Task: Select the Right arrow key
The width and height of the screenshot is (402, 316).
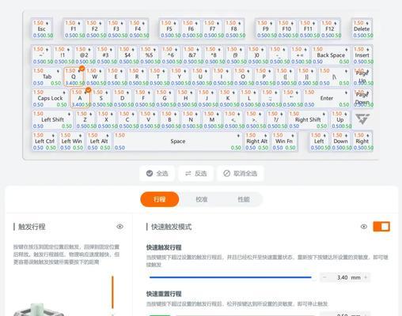Action: pyautogui.click(x=362, y=141)
